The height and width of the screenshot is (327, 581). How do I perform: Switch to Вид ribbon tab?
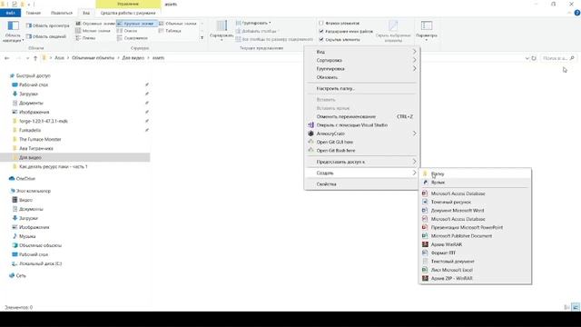pyautogui.click(x=86, y=13)
